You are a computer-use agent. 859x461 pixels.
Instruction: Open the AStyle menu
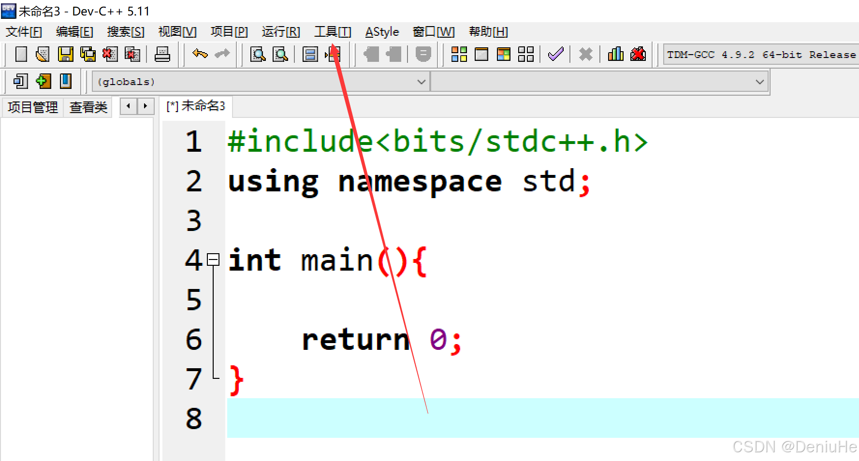pyautogui.click(x=382, y=32)
